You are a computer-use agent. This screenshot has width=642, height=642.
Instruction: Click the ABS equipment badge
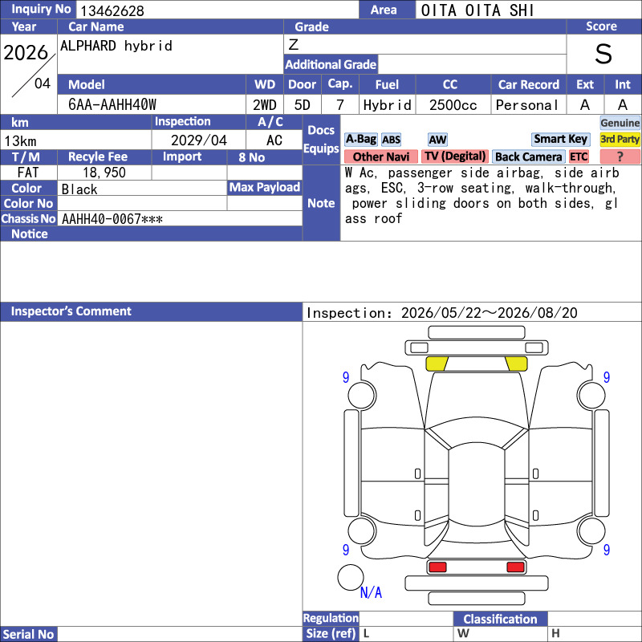pos(391,140)
